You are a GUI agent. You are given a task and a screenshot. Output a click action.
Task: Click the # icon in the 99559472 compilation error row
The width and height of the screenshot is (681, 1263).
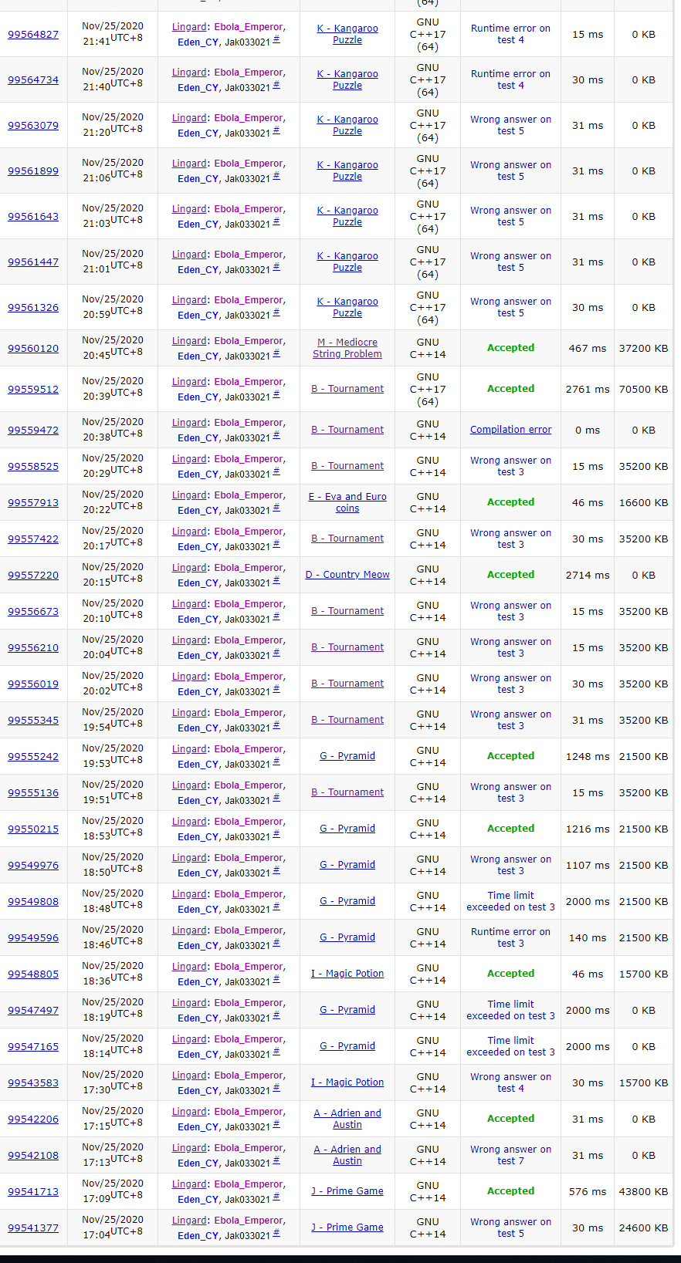276,436
